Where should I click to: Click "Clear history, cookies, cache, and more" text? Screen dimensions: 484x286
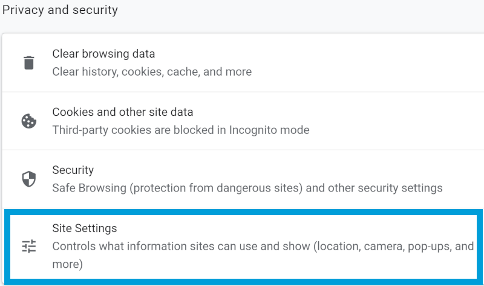[152, 71]
